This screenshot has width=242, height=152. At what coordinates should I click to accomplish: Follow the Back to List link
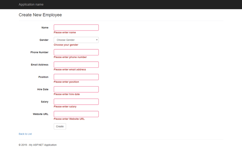click(x=25, y=134)
